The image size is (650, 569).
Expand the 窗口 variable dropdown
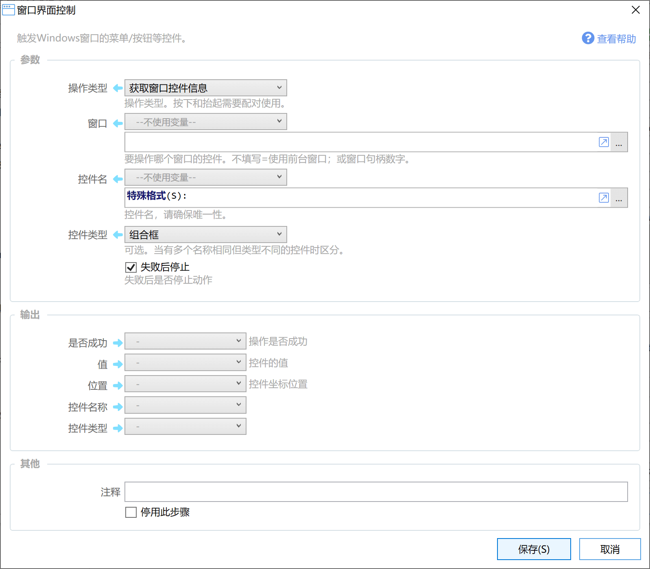[205, 122]
